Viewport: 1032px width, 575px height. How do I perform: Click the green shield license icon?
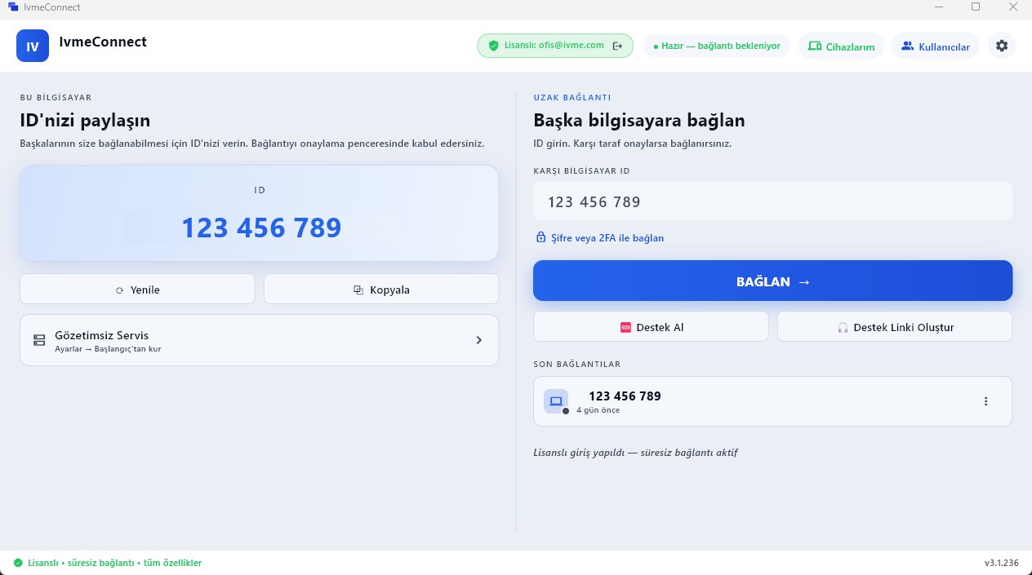[x=493, y=46]
